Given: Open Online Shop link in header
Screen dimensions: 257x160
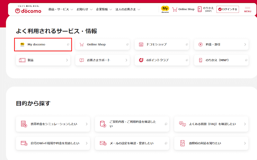Looking at the screenshot, I should [186, 9].
